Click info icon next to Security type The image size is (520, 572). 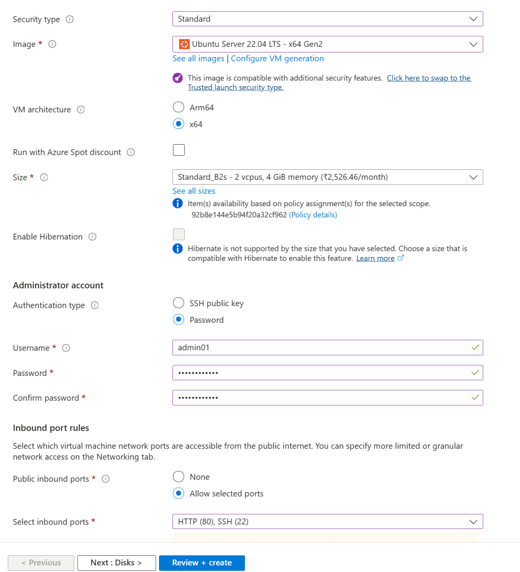(70, 19)
